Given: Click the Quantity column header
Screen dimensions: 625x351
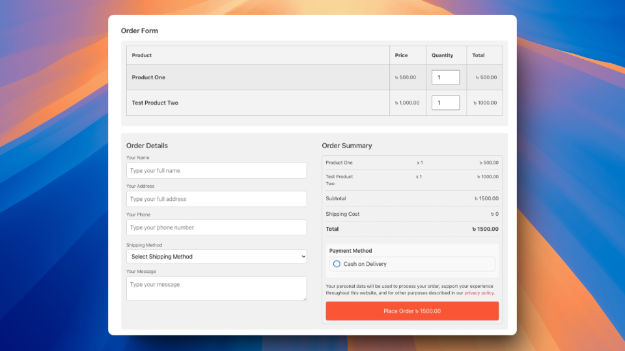Looking at the screenshot, I should [442, 55].
